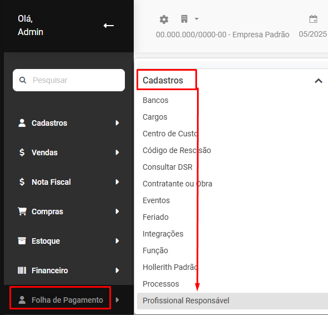Click the Financeiro barcode icon
The height and width of the screenshot is (315, 328).
[x=22, y=270]
